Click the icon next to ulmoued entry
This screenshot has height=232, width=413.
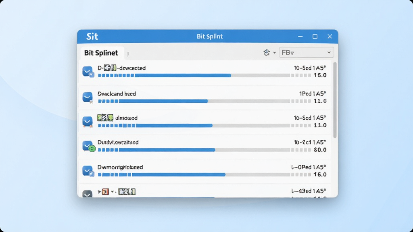[x=88, y=122]
